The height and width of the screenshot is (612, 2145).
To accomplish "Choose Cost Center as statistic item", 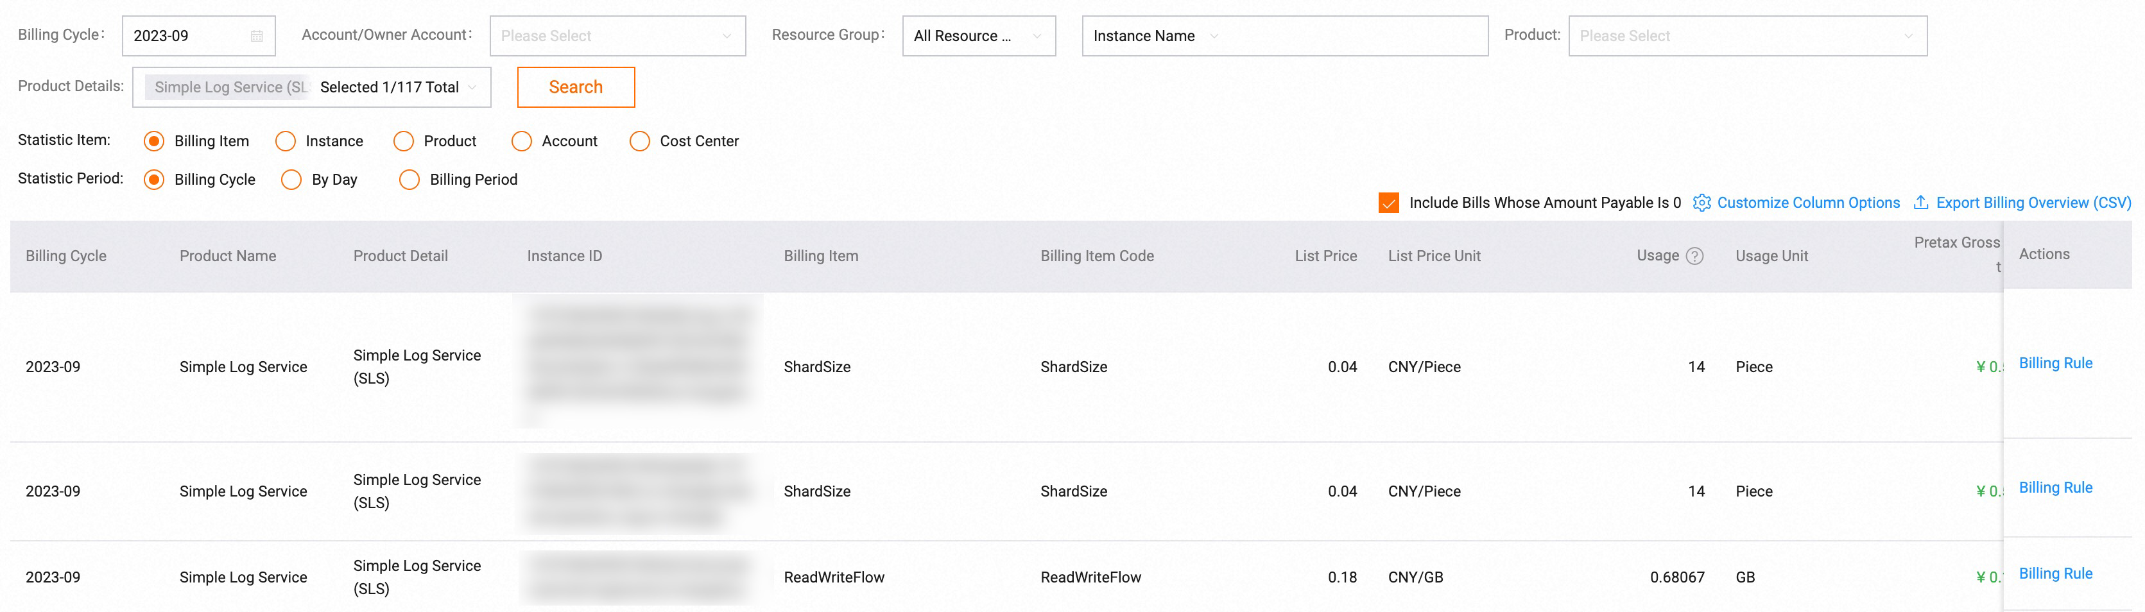I will point(639,140).
